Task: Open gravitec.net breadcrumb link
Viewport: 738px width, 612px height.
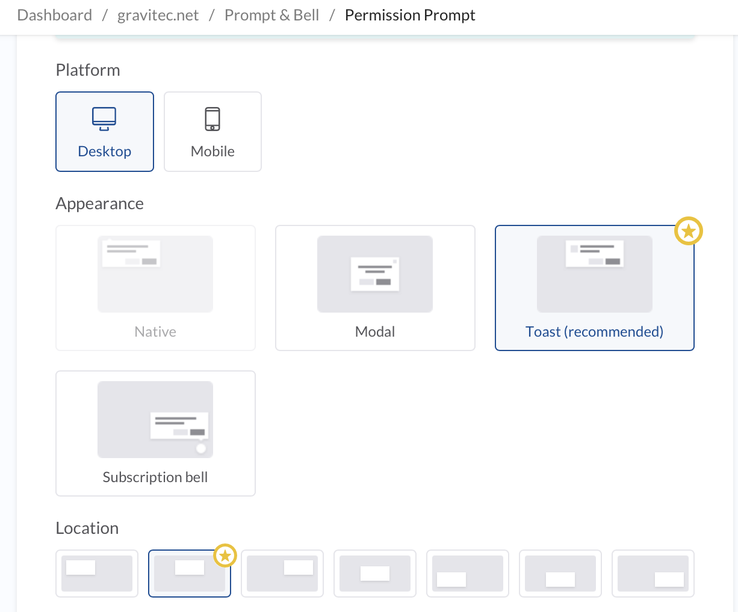Action: (x=158, y=15)
